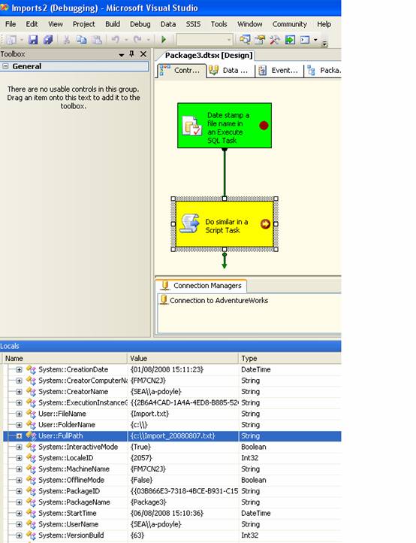The image size is (416, 543).
Task: Click the Save All icon
Action: 48,40
